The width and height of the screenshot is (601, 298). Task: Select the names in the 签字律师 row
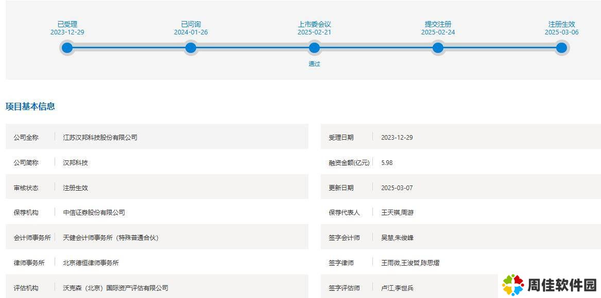410,263
